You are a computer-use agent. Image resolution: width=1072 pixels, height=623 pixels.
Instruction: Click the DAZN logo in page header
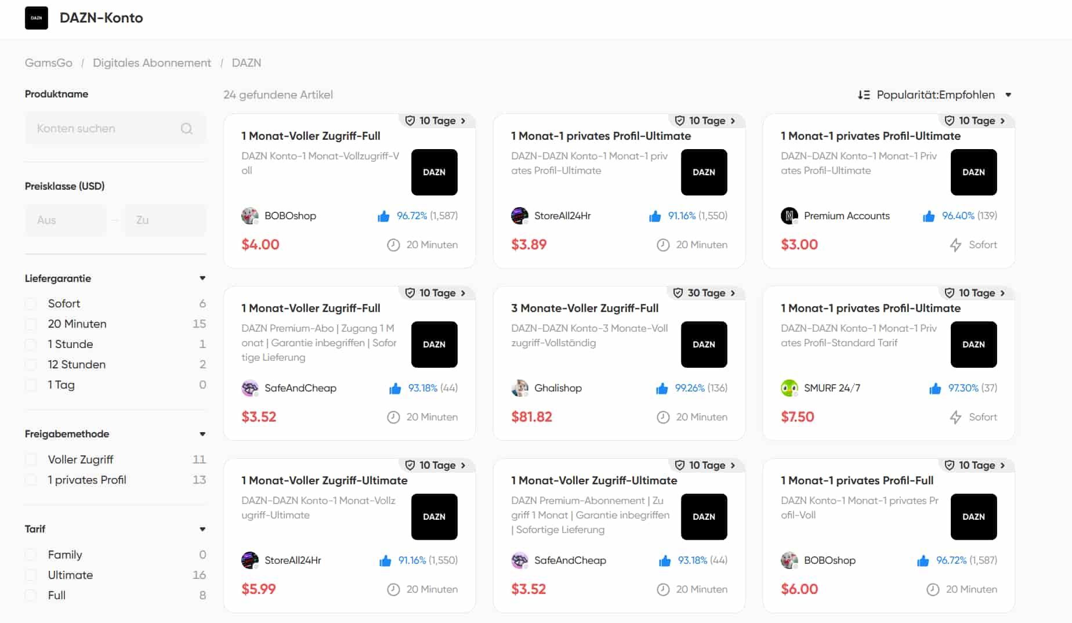(36, 18)
